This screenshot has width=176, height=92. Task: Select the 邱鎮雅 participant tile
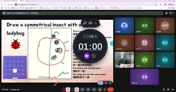pyautogui.click(x=124, y=26)
